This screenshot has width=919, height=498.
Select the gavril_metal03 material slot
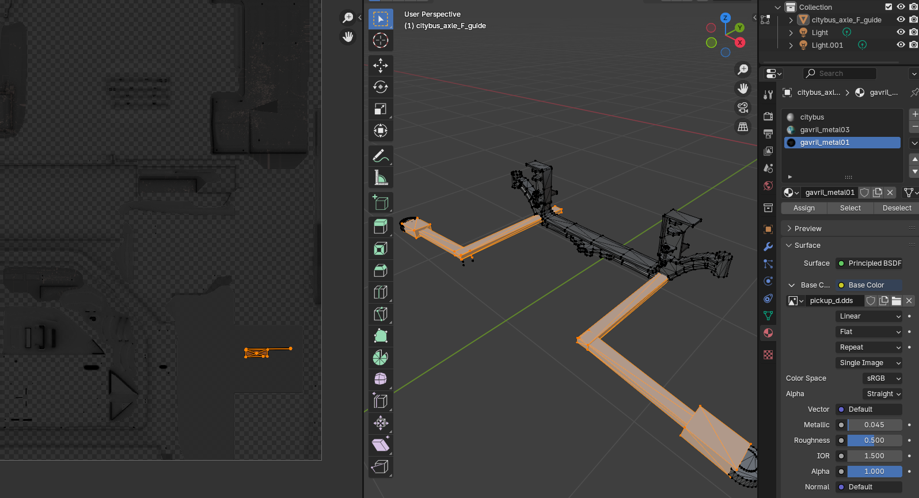(825, 130)
